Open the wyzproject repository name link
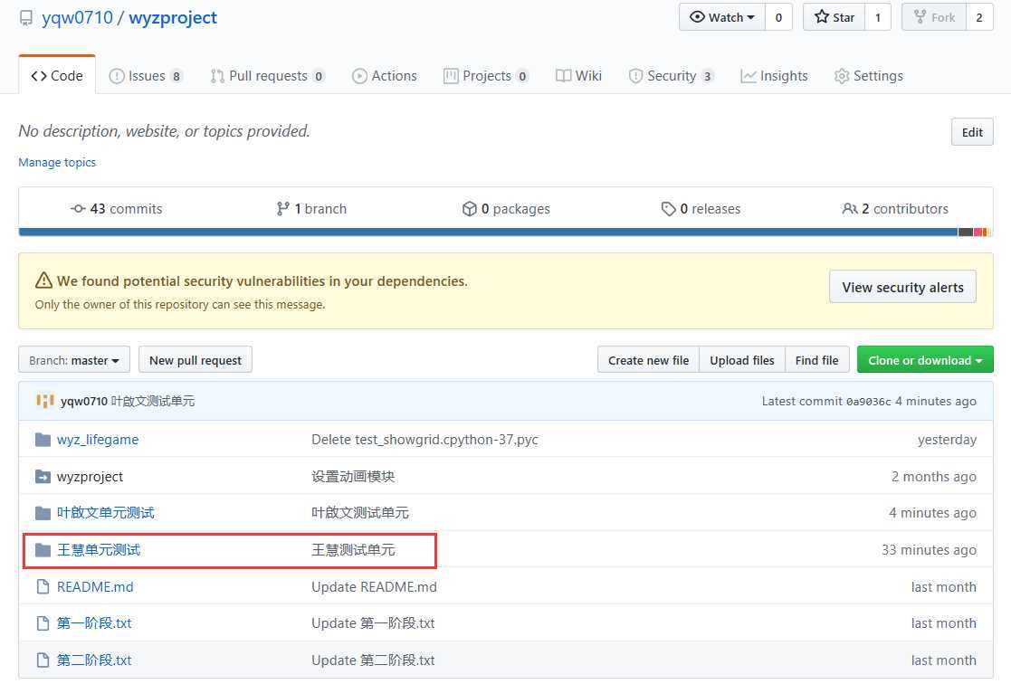 173,17
